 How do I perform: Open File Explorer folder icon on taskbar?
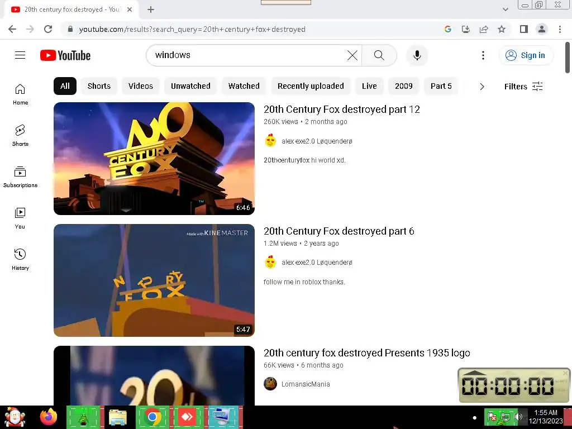pyautogui.click(x=118, y=418)
